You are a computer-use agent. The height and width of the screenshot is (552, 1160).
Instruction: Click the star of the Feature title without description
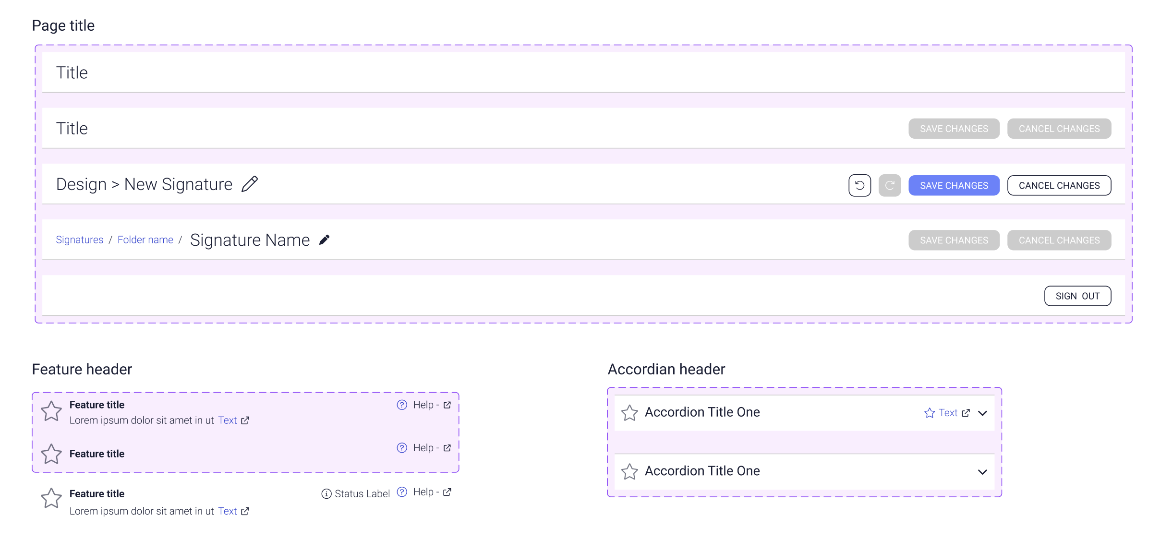(x=51, y=454)
